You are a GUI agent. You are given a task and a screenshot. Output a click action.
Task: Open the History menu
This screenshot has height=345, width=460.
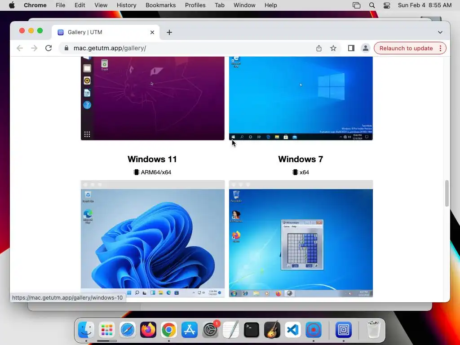(126, 5)
